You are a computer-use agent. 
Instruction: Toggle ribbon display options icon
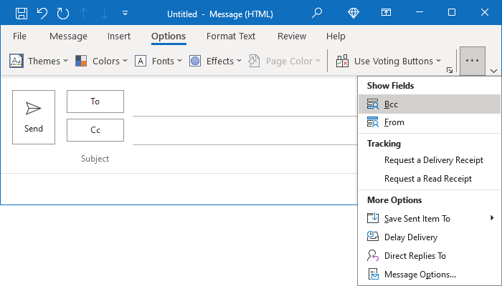coord(386,12)
